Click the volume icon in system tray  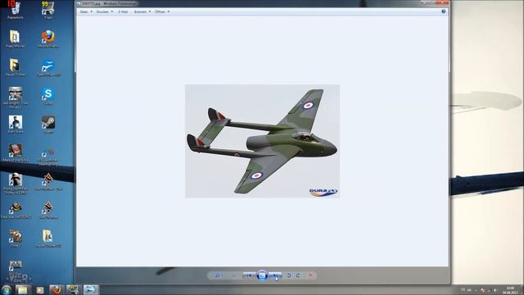coord(495,290)
